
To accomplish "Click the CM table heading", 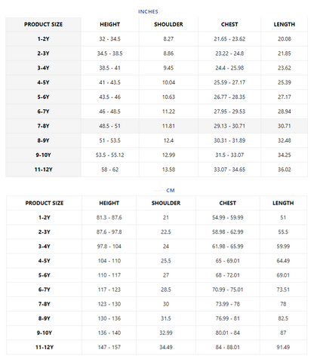I will click(x=171, y=190).
